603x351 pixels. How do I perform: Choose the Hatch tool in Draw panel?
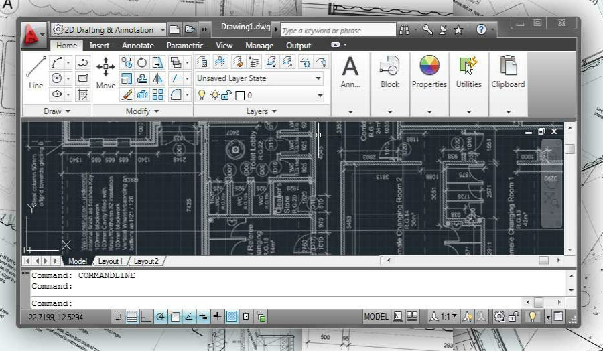(83, 94)
